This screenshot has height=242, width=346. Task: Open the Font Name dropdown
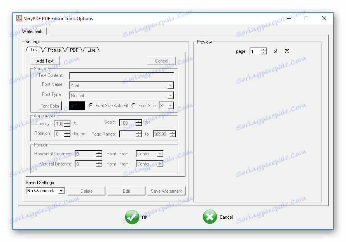coord(170,85)
